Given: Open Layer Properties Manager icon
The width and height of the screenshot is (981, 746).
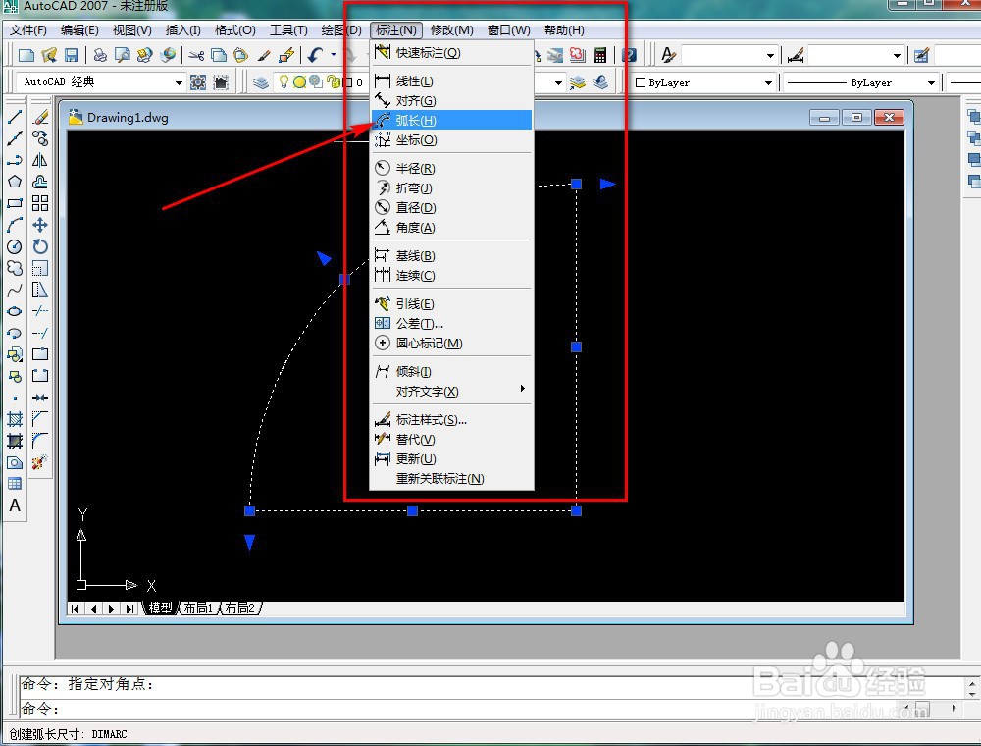Looking at the screenshot, I should click(261, 82).
